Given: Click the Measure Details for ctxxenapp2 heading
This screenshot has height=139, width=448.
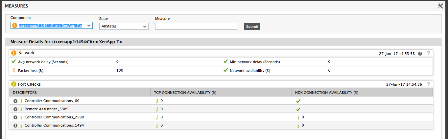Looking at the screenshot, I should [66, 42].
